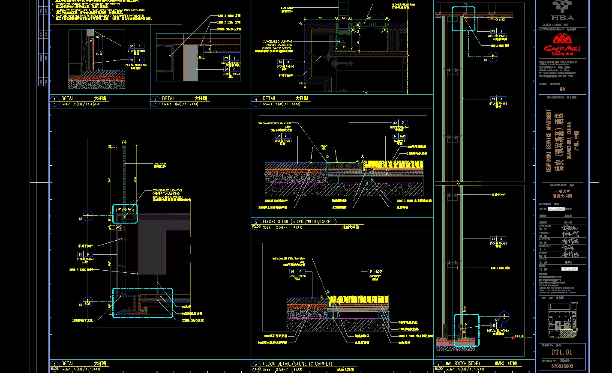Select the PROJECT TITLE label
The image size is (612, 373).
(555, 98)
